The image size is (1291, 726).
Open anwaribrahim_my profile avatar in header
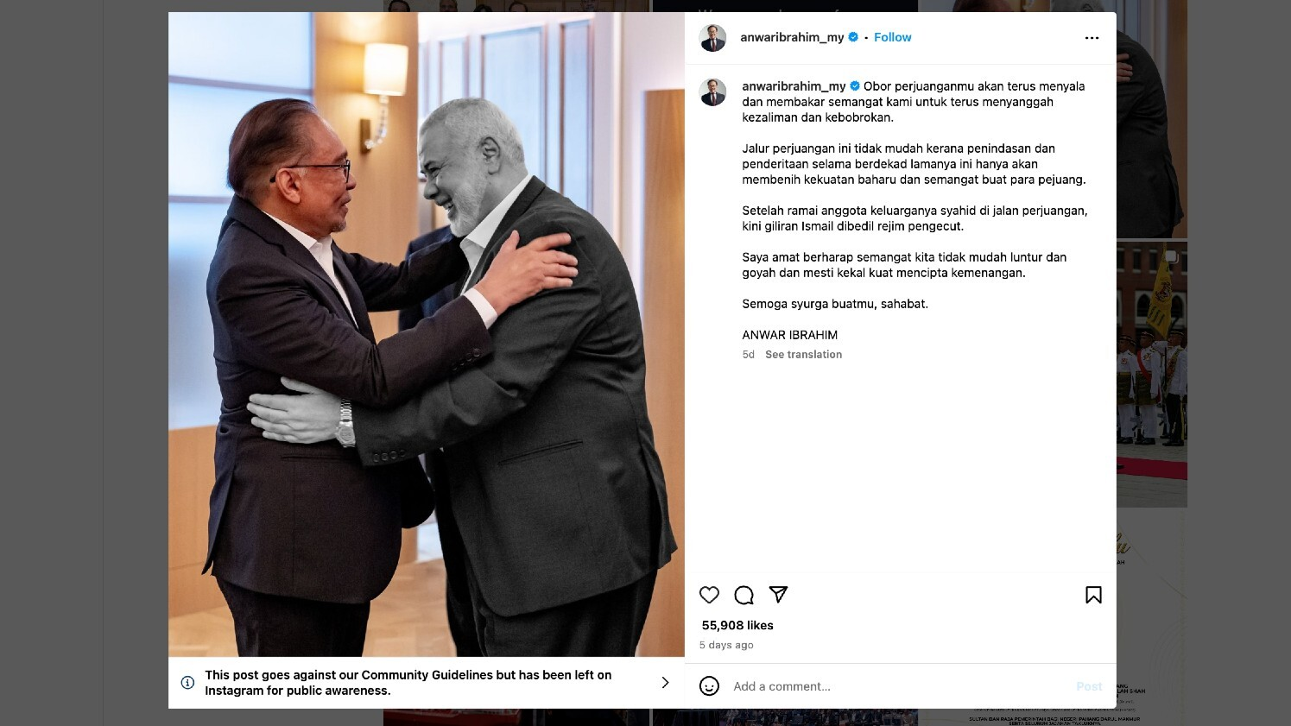[712, 38]
